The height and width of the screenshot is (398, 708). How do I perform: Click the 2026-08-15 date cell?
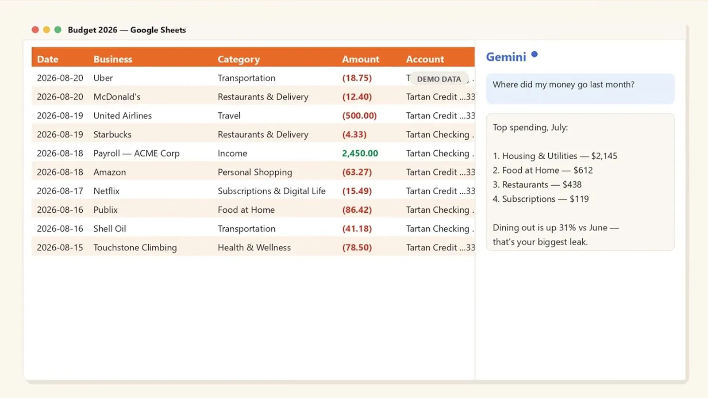pyautogui.click(x=60, y=248)
